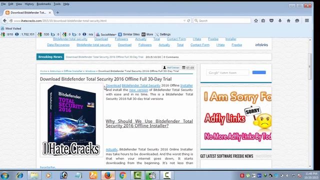
Task: Click the Google index 535 indicator
Action: click(43, 34)
